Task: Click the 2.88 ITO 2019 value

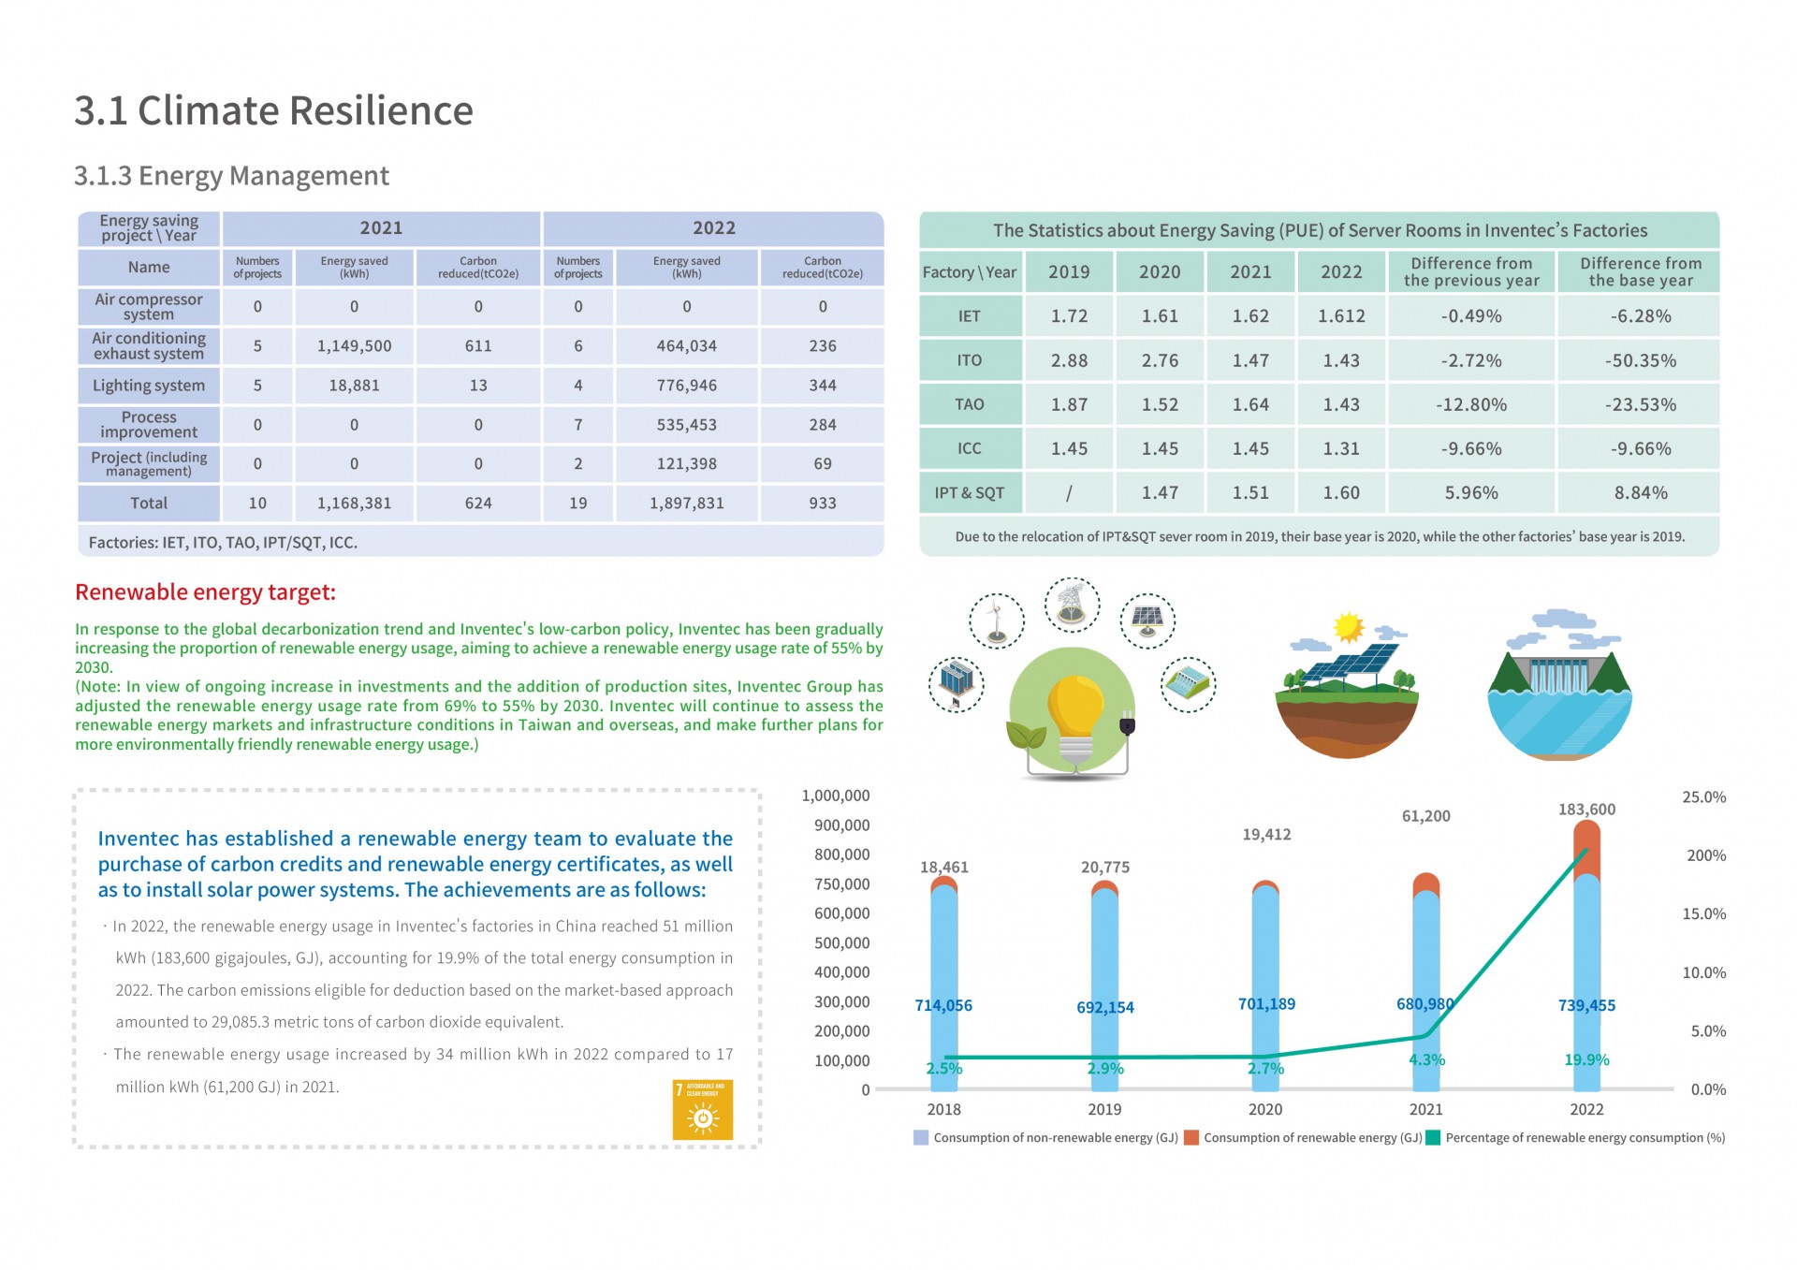Action: coord(1069,360)
